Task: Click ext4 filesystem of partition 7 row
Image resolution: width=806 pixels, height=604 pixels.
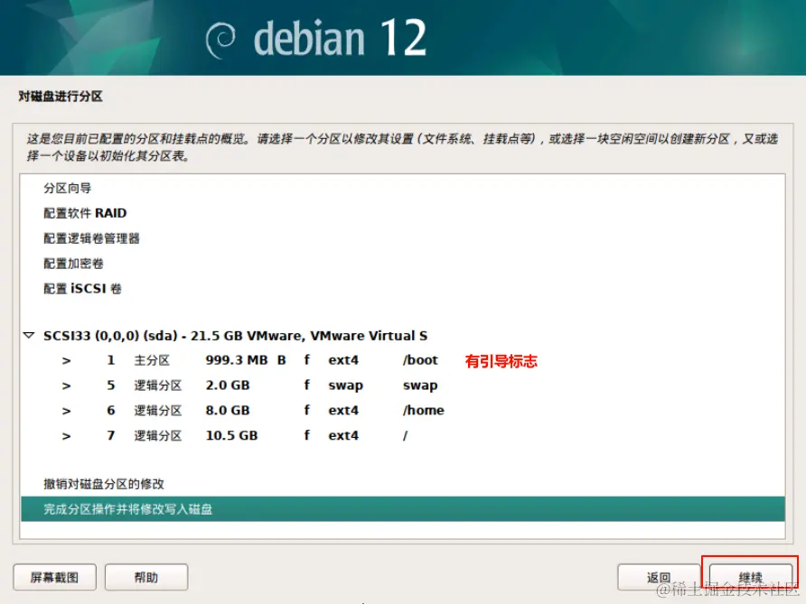Action: pos(343,435)
